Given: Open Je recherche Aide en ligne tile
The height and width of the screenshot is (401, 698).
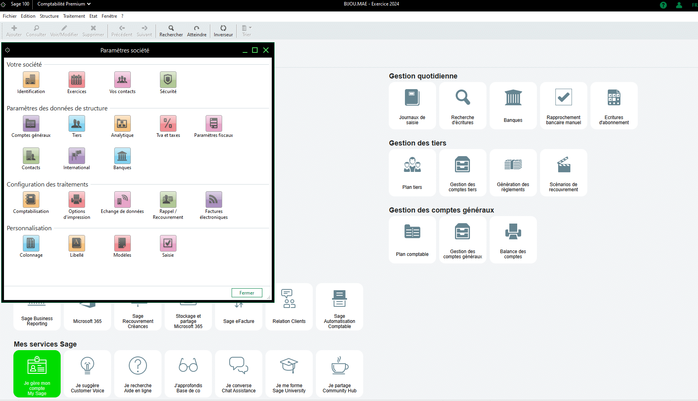Looking at the screenshot, I should pos(138,374).
